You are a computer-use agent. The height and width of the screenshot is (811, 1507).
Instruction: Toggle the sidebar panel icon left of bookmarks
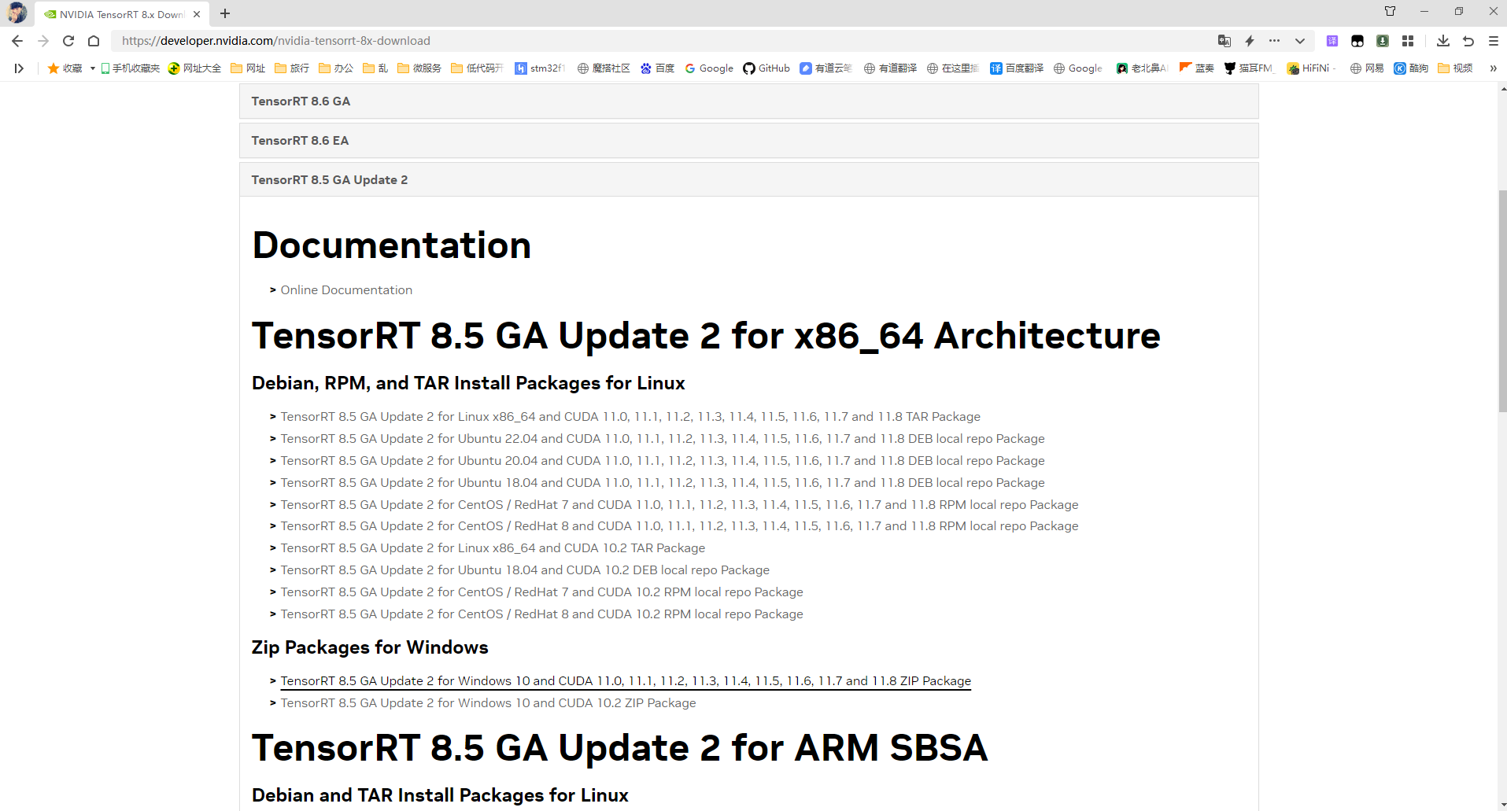(19, 68)
